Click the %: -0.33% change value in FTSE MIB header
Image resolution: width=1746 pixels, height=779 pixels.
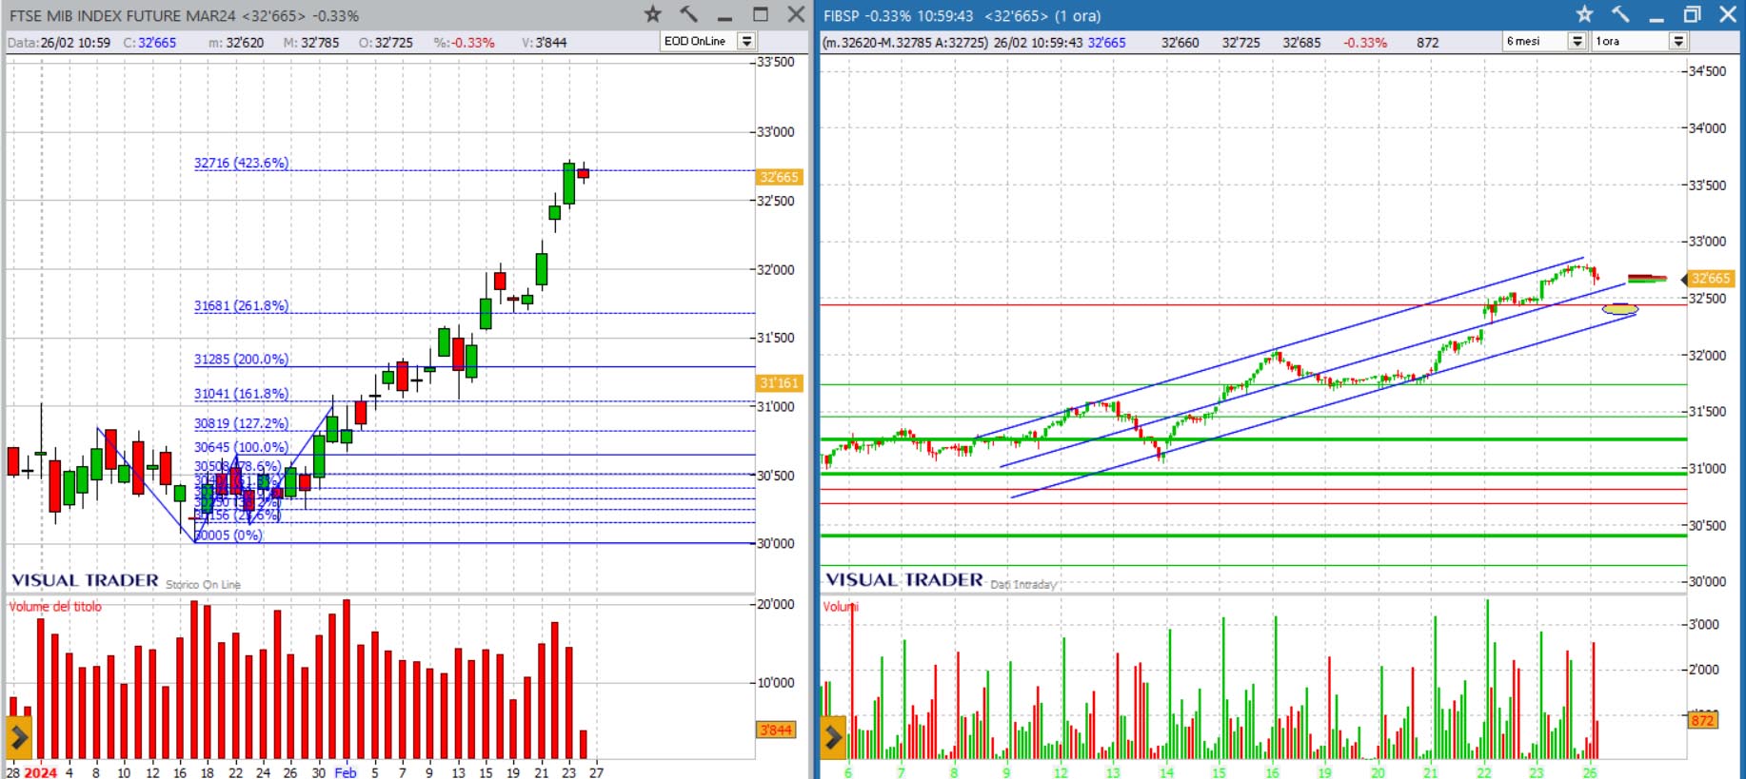coord(464,42)
